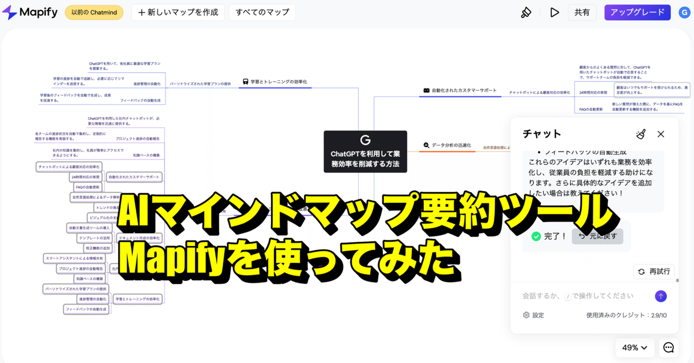The image size is (694, 363).
Task: Switch to 以前の Chatmind
Action: point(94,12)
